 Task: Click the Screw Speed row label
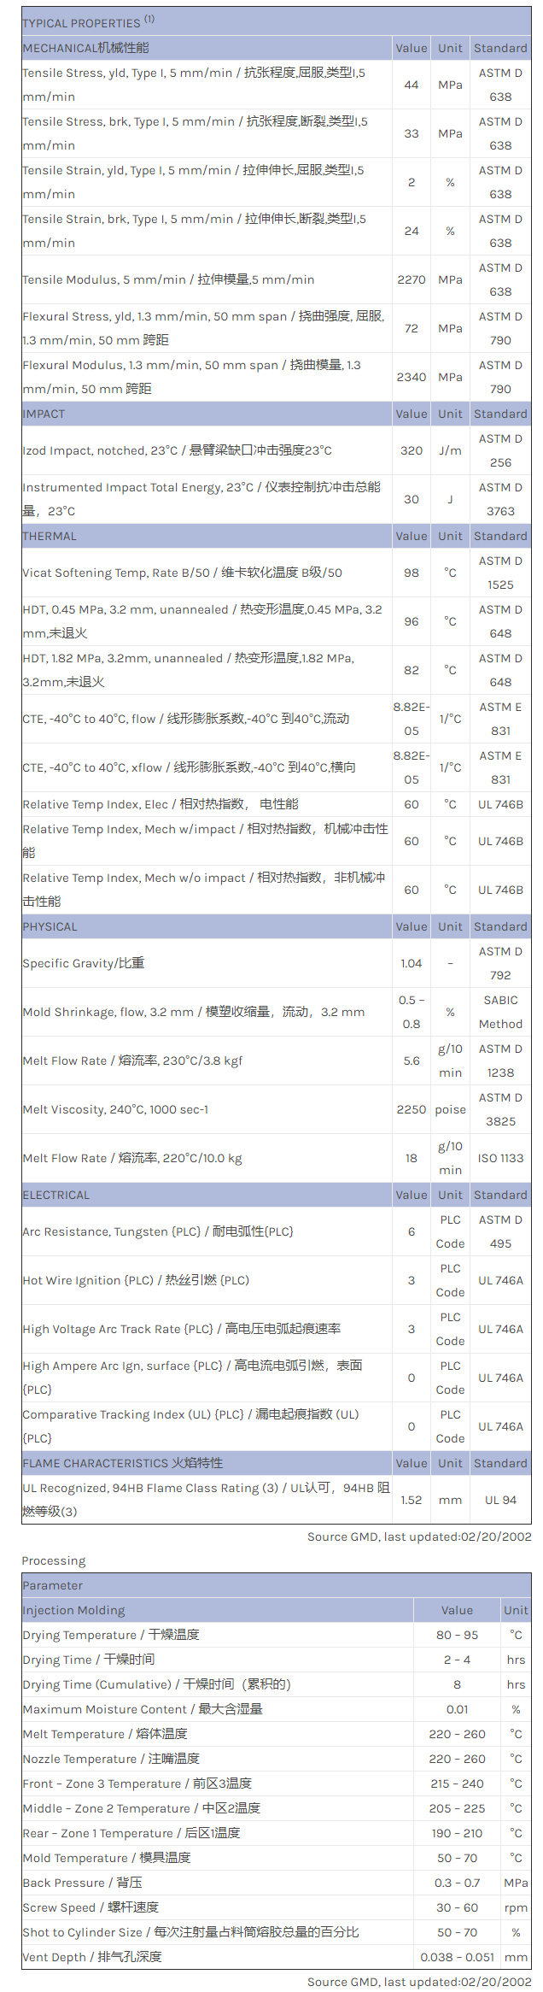click(90, 1908)
